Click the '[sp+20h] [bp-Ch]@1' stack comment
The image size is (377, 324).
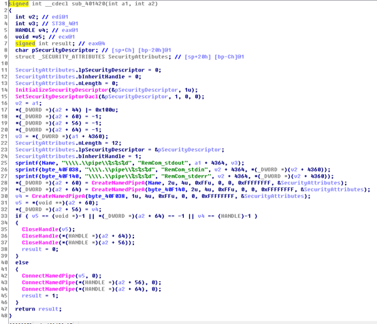(x=214, y=56)
